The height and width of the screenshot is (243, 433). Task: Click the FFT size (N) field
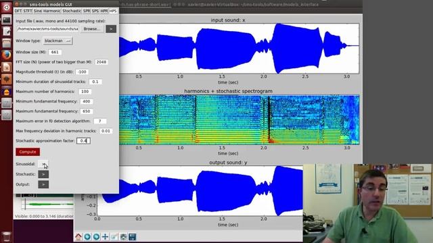[101, 62]
